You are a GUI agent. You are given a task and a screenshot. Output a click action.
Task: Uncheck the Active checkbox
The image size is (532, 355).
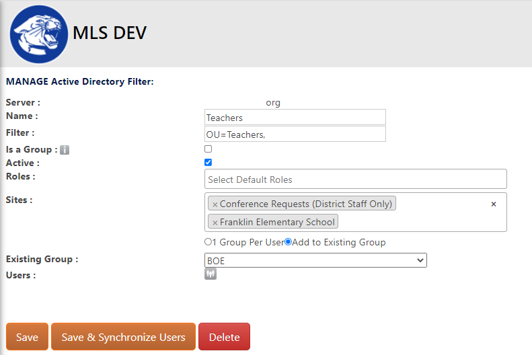208,163
